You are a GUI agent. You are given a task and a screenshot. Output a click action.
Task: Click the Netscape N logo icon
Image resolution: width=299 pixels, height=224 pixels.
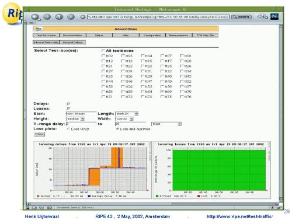tap(274, 16)
